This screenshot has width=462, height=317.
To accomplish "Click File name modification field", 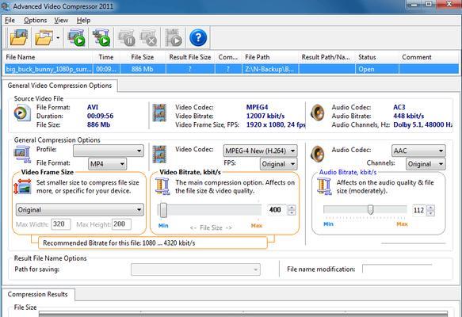I will [x=398, y=269].
